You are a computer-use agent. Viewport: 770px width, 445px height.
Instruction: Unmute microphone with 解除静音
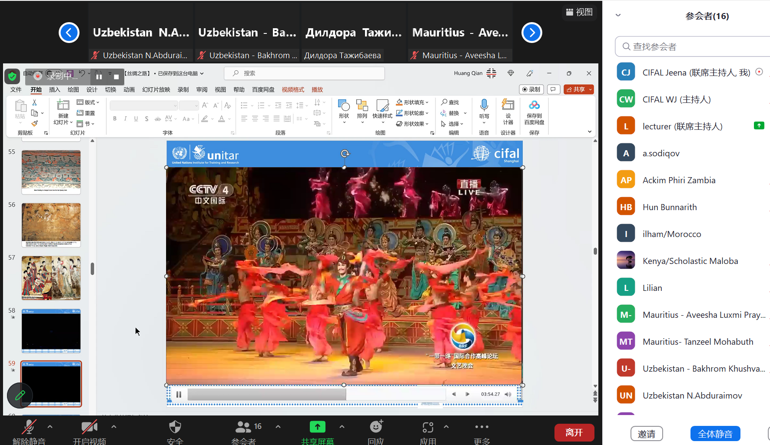(x=29, y=432)
